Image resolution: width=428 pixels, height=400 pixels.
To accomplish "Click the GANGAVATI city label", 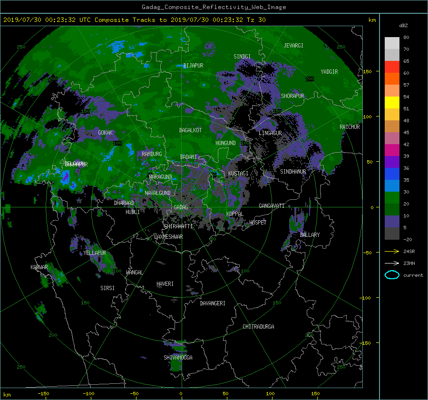I will 272,206.
